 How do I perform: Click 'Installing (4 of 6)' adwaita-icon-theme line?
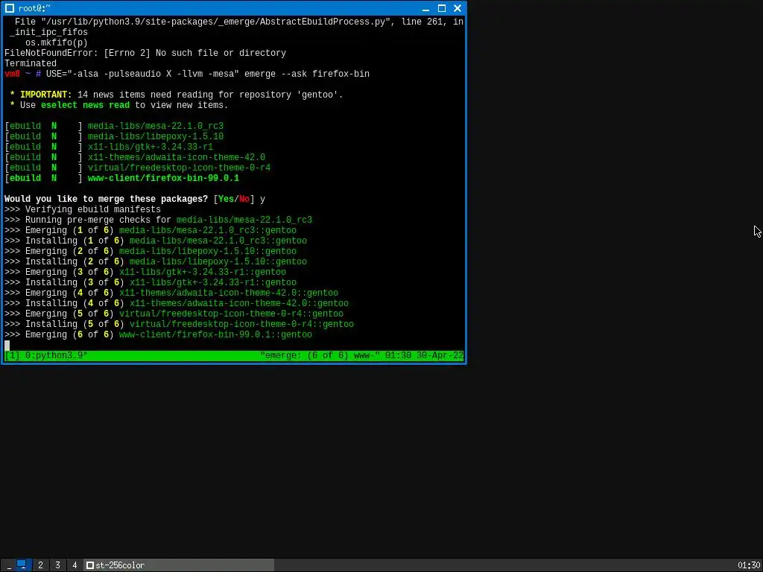click(x=177, y=304)
